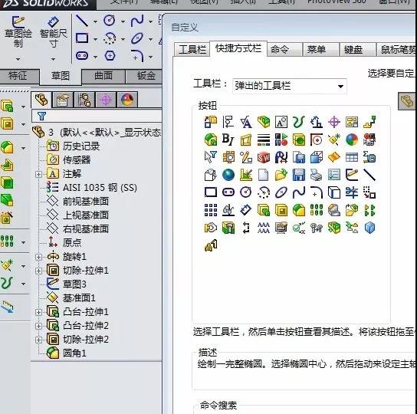Open the DimXpertManager crosshair tab
Viewport: 417px width, 414px height.
106,100
